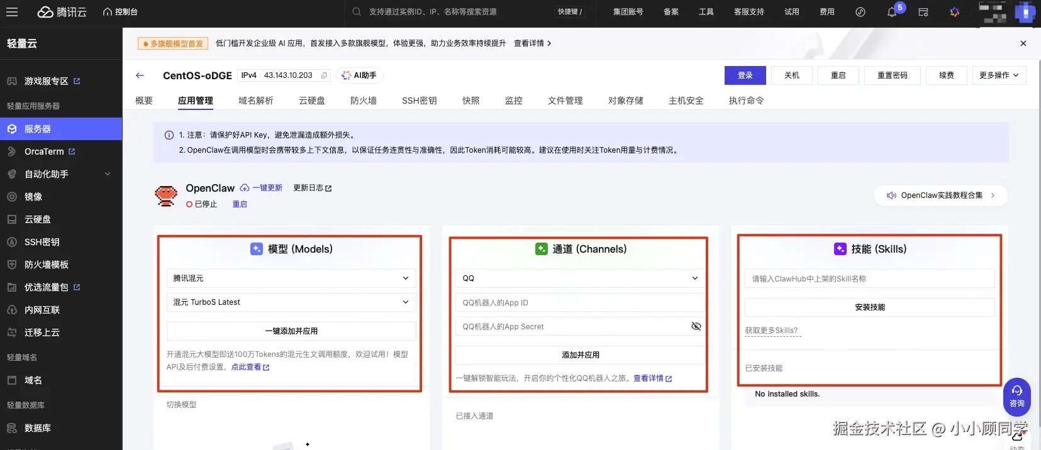
Task: Open the 集团账号 menu
Action: 628,12
